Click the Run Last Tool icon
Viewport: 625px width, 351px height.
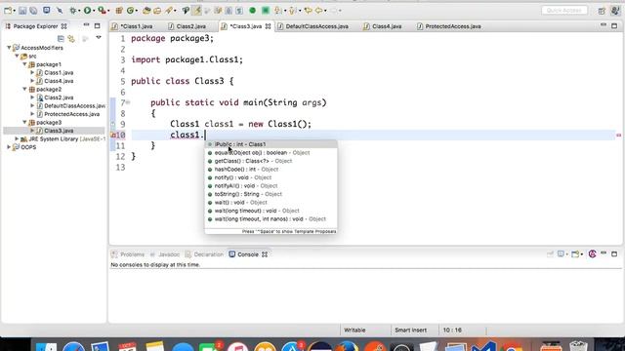(x=102, y=11)
